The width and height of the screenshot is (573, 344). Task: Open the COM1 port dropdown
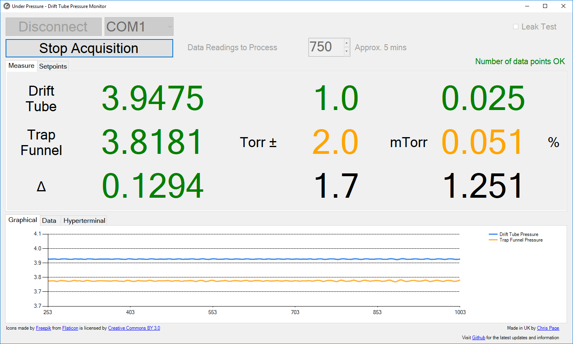click(x=139, y=27)
